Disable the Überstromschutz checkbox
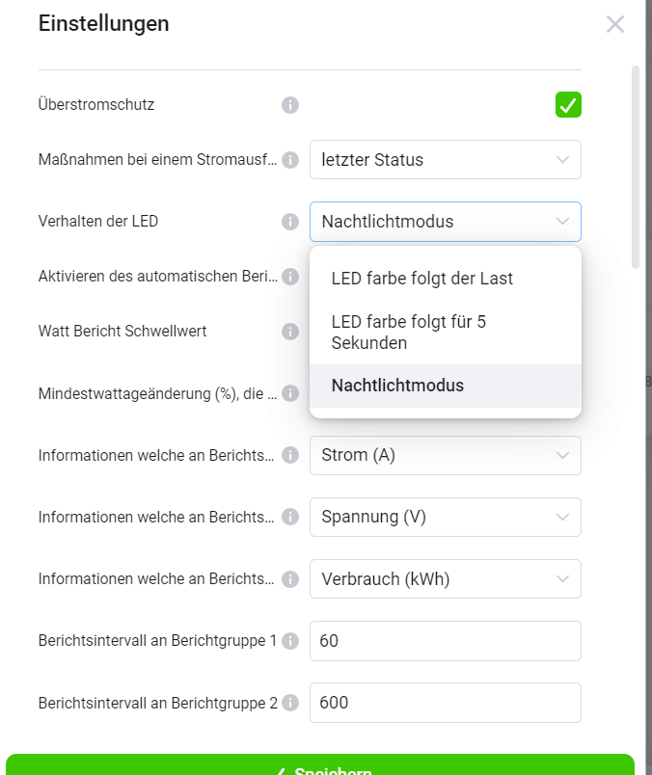The height and width of the screenshot is (775, 652). tap(568, 104)
